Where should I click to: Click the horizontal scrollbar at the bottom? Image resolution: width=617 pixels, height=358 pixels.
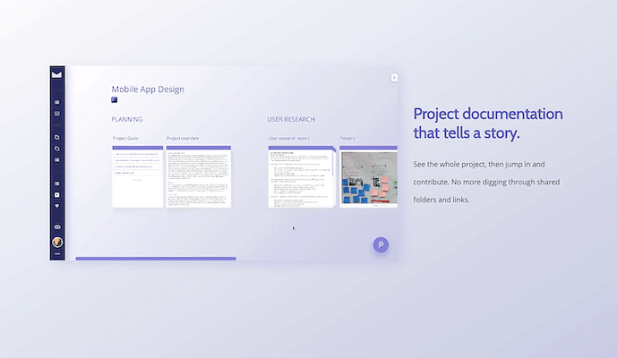pyautogui.click(x=156, y=259)
